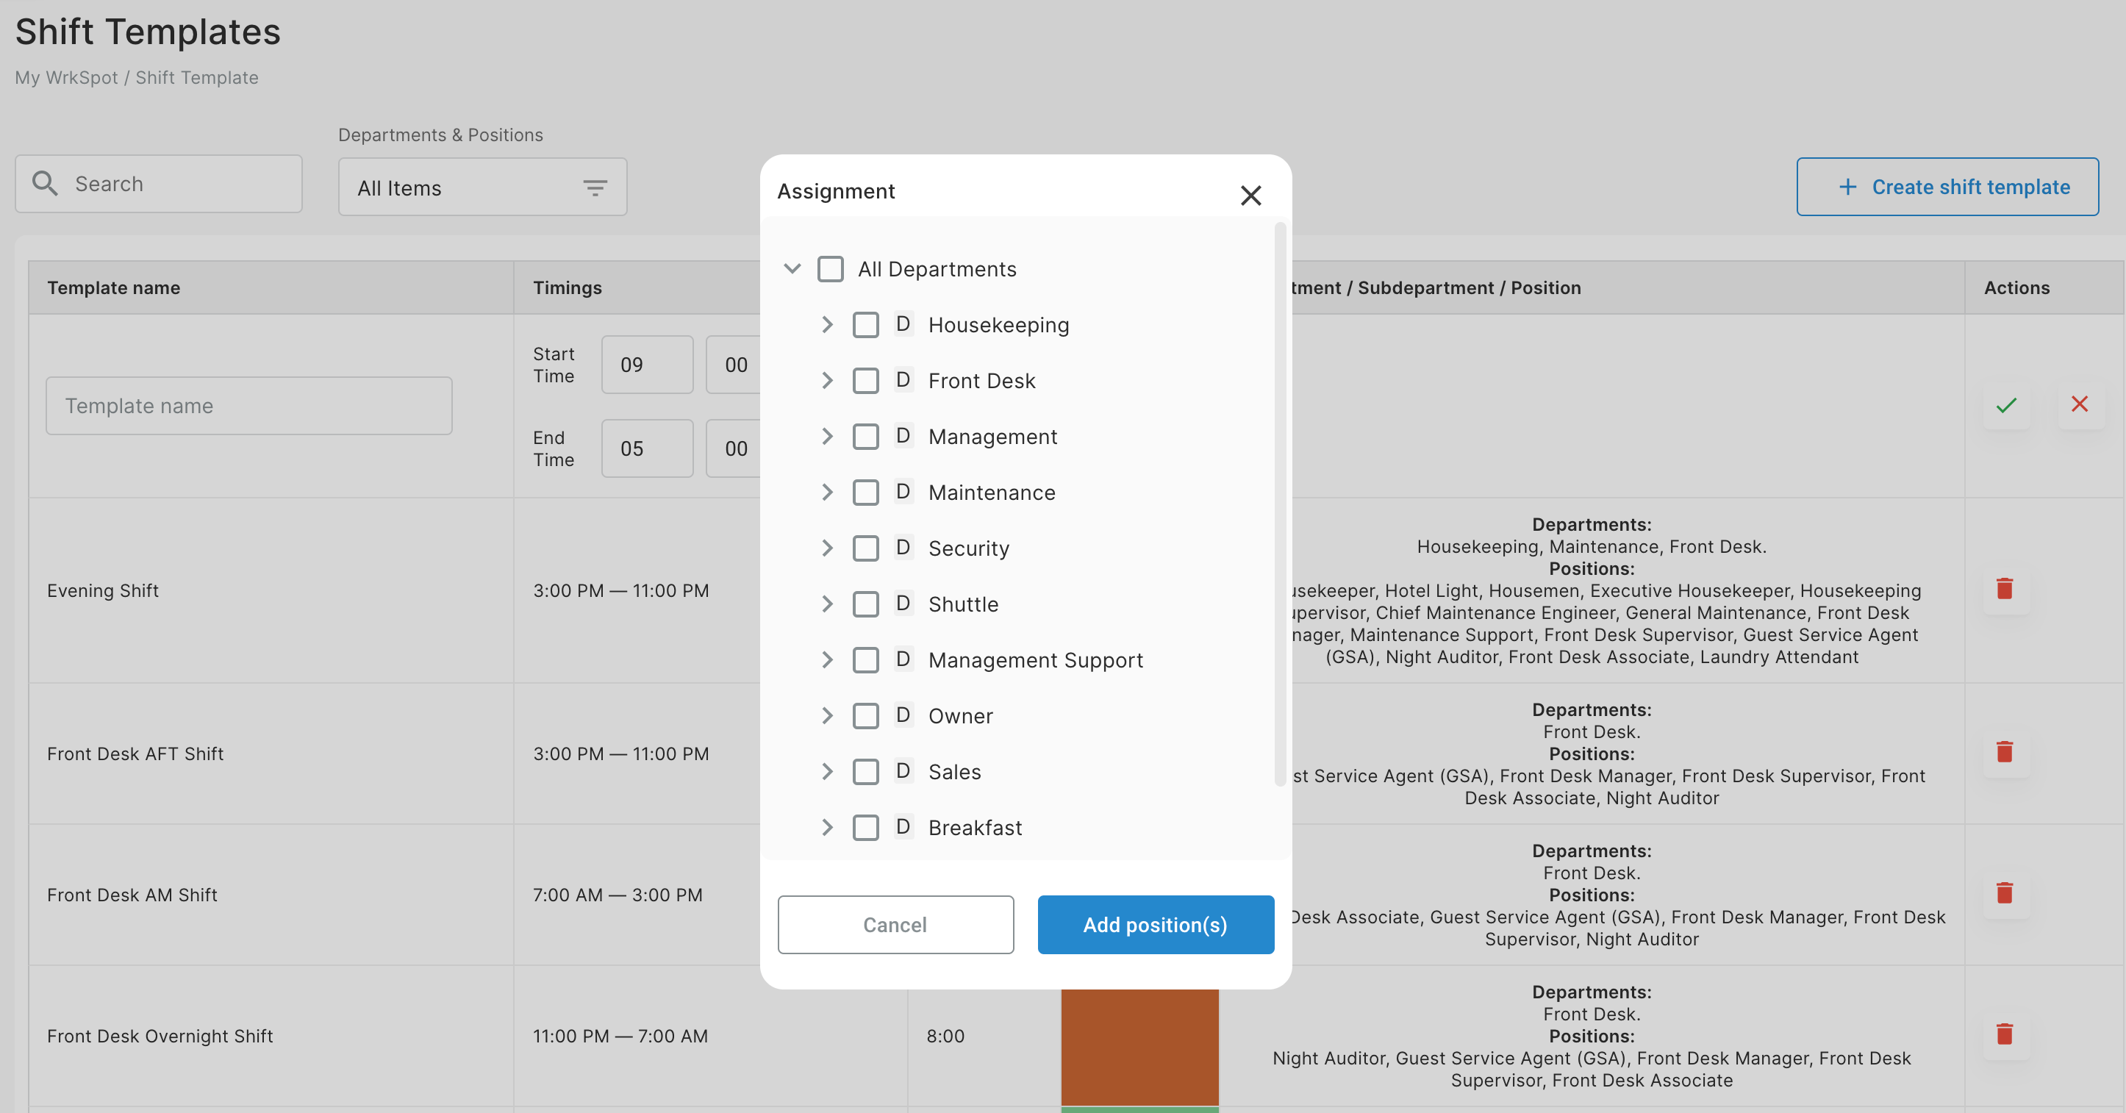Image resolution: width=2126 pixels, height=1113 pixels.
Task: Expand the Front Desk department
Action: [x=827, y=380]
